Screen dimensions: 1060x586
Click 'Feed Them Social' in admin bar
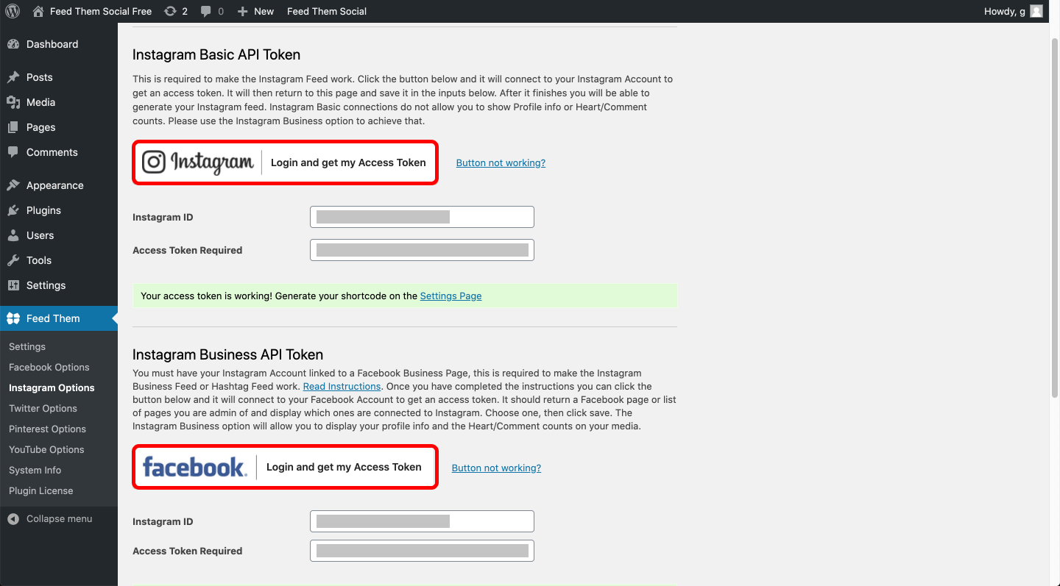[327, 11]
